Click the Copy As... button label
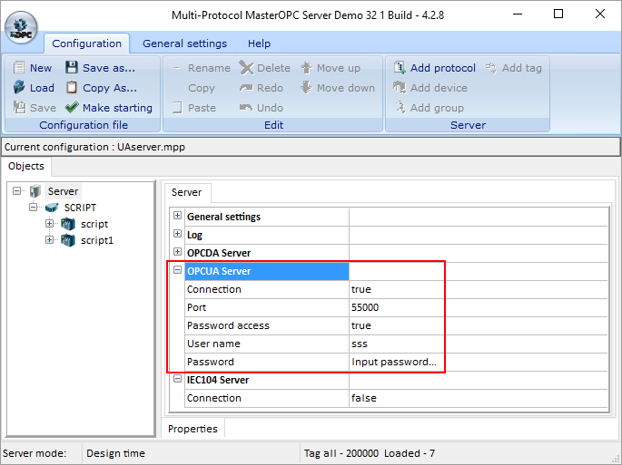Screen dimensions: 622x465 110,88
